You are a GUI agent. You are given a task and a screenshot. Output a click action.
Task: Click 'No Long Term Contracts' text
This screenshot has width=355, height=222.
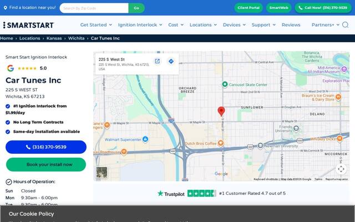[38, 122]
